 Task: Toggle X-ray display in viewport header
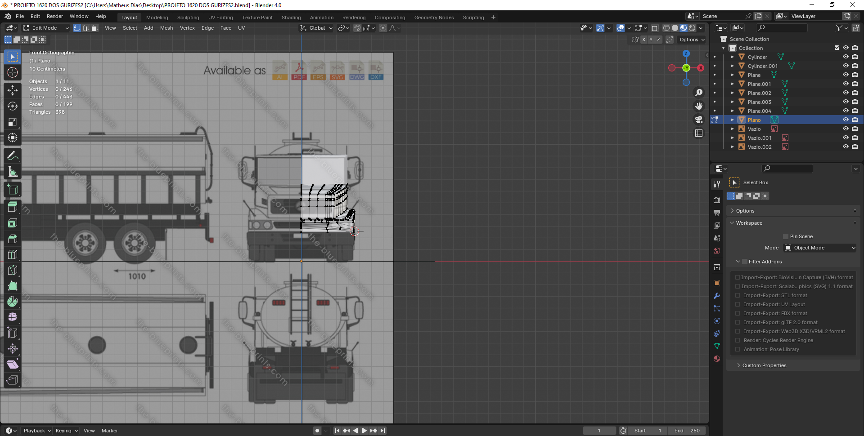coord(655,28)
